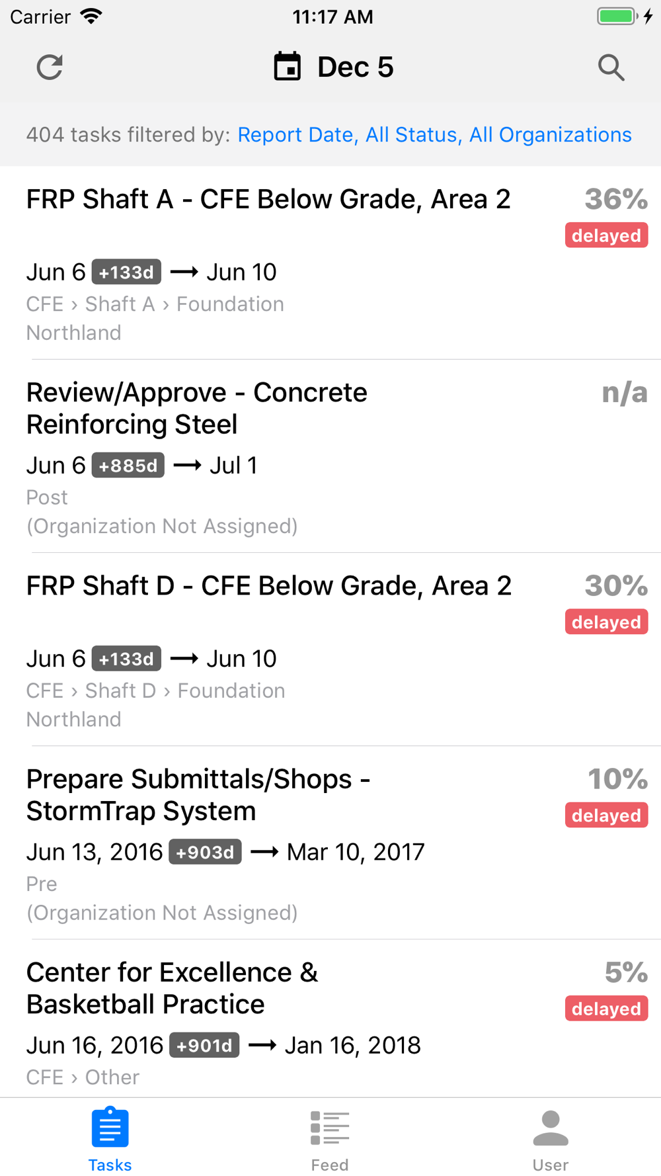Tap the +903d delay badge
The height and width of the screenshot is (1176, 661).
(205, 852)
